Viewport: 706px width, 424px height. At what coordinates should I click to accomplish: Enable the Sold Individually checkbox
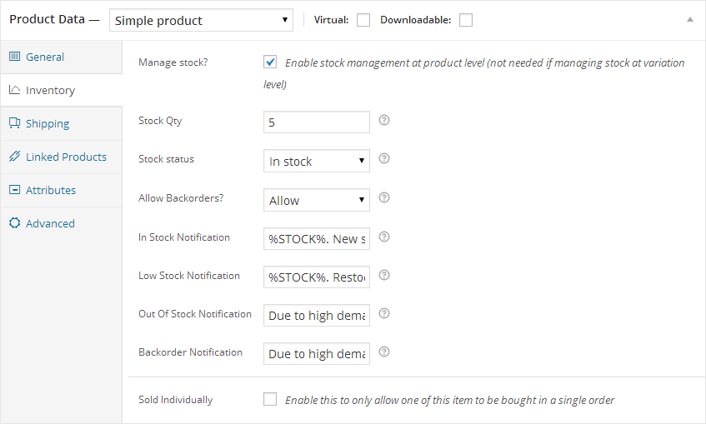[x=270, y=400]
